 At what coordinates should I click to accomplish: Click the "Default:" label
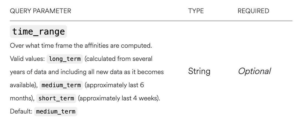coord(21,112)
